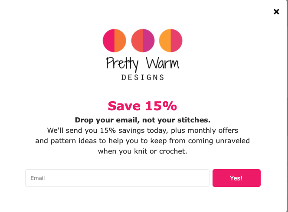Select the magenta right half of the middle circle
Screen dimensions: 288x212
[149, 41]
